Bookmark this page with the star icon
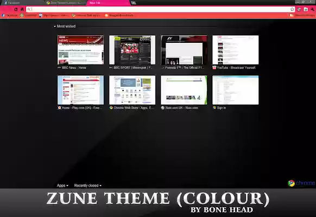316x217 pixels. (292, 9)
